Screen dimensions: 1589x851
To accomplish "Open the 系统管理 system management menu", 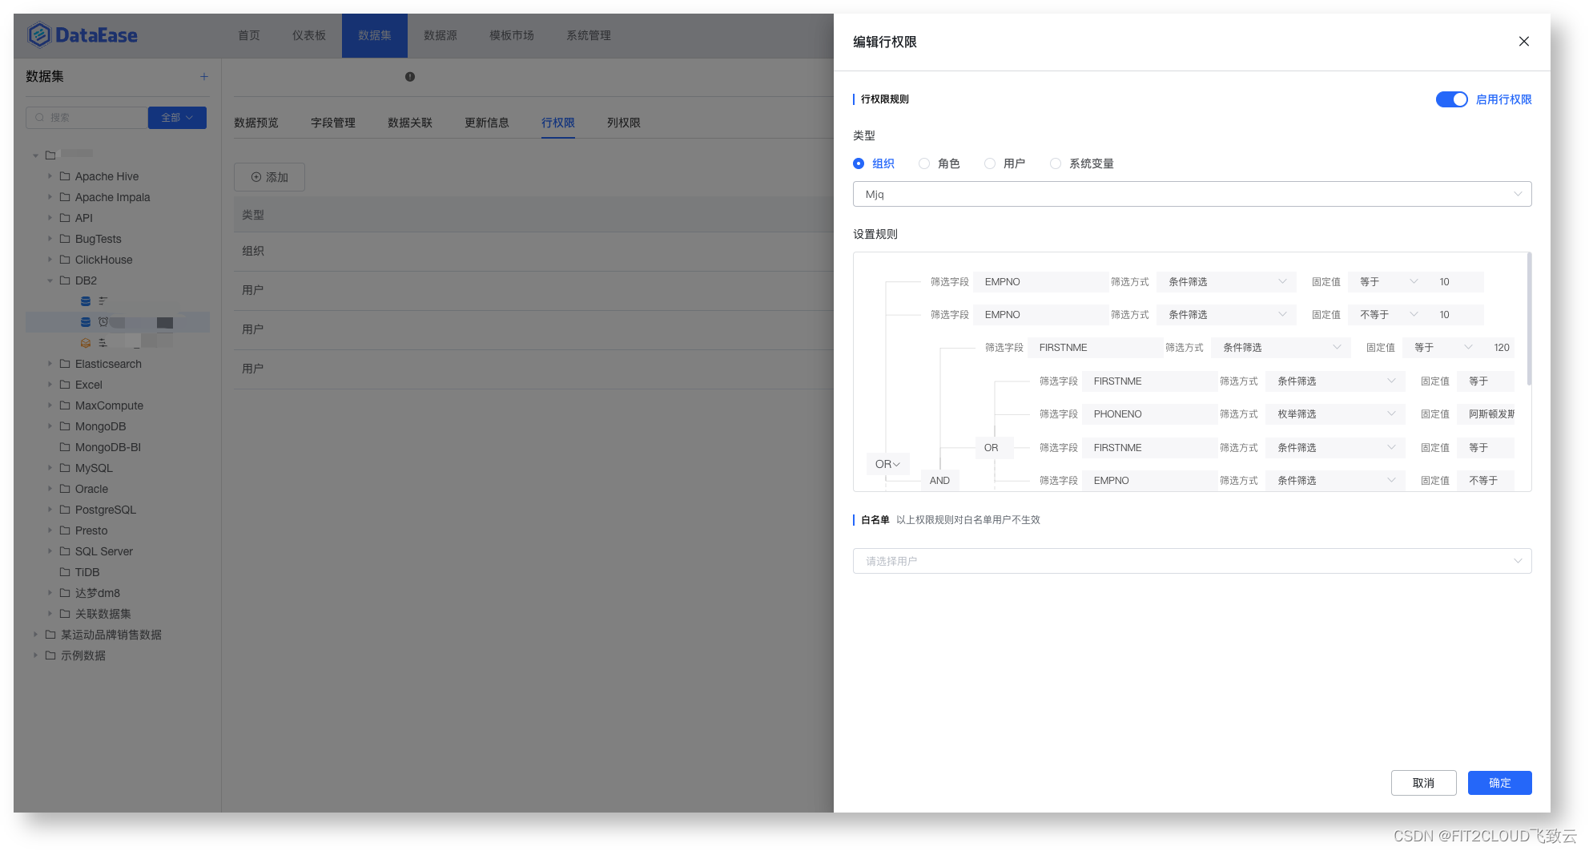I will [589, 35].
